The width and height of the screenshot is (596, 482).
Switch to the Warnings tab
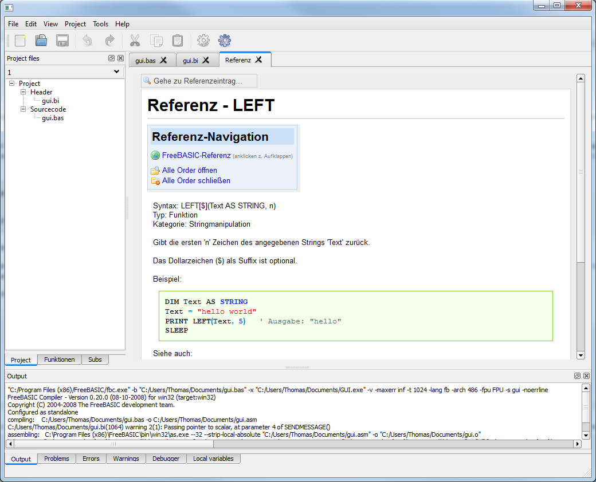(126, 459)
